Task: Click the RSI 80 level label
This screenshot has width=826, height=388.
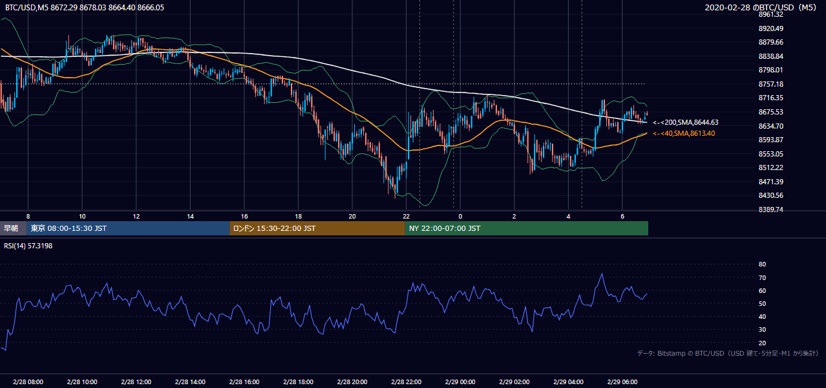Action: (x=762, y=264)
